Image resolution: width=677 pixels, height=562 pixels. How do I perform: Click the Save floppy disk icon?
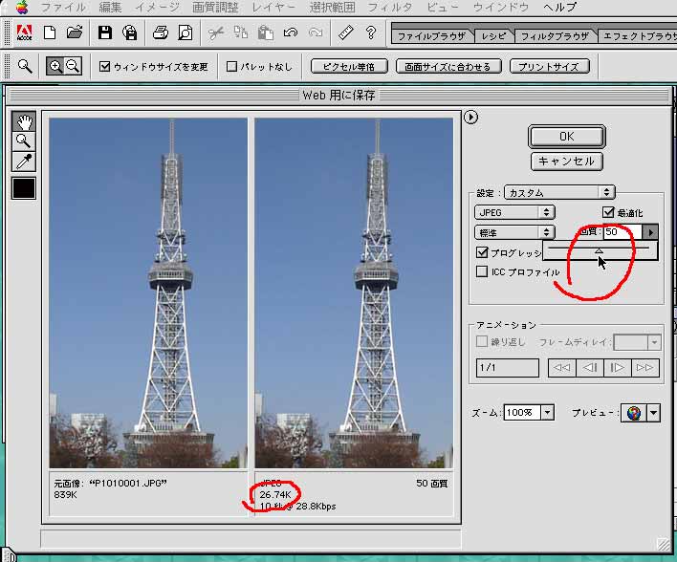105,33
